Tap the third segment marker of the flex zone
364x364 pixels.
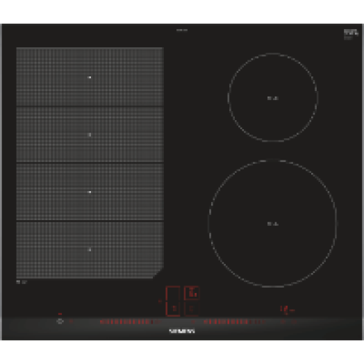click(90, 192)
